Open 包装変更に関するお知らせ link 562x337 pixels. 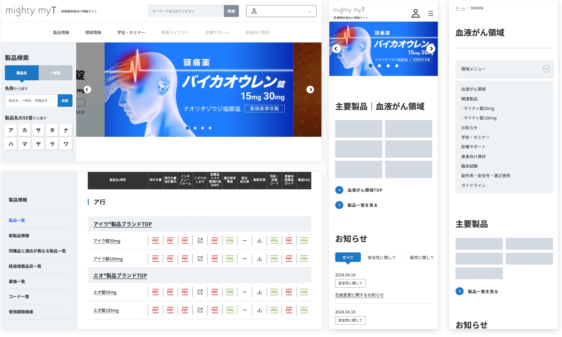(x=359, y=295)
